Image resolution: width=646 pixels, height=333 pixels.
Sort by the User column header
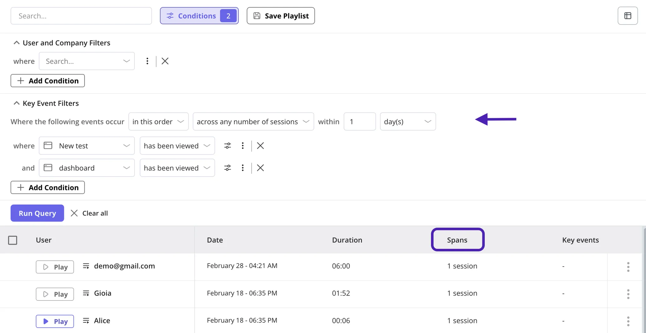44,240
